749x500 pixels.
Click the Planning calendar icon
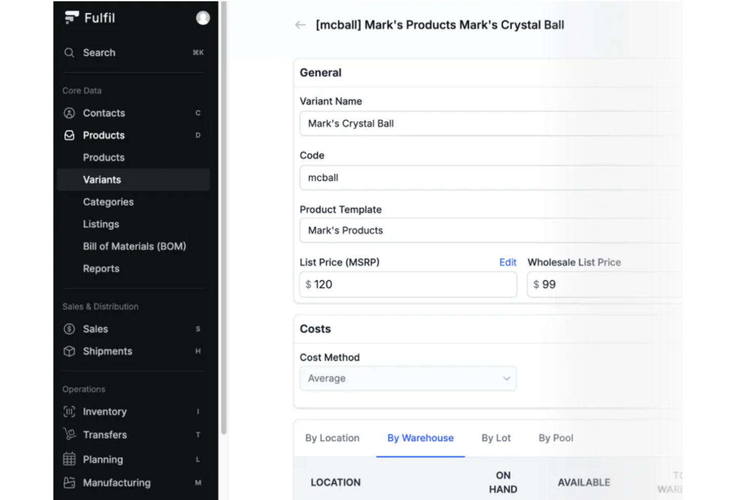coord(69,459)
